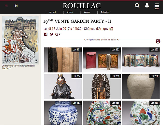Open the Vendre menu item
The height and width of the screenshot is (125, 163).
tap(87, 12)
